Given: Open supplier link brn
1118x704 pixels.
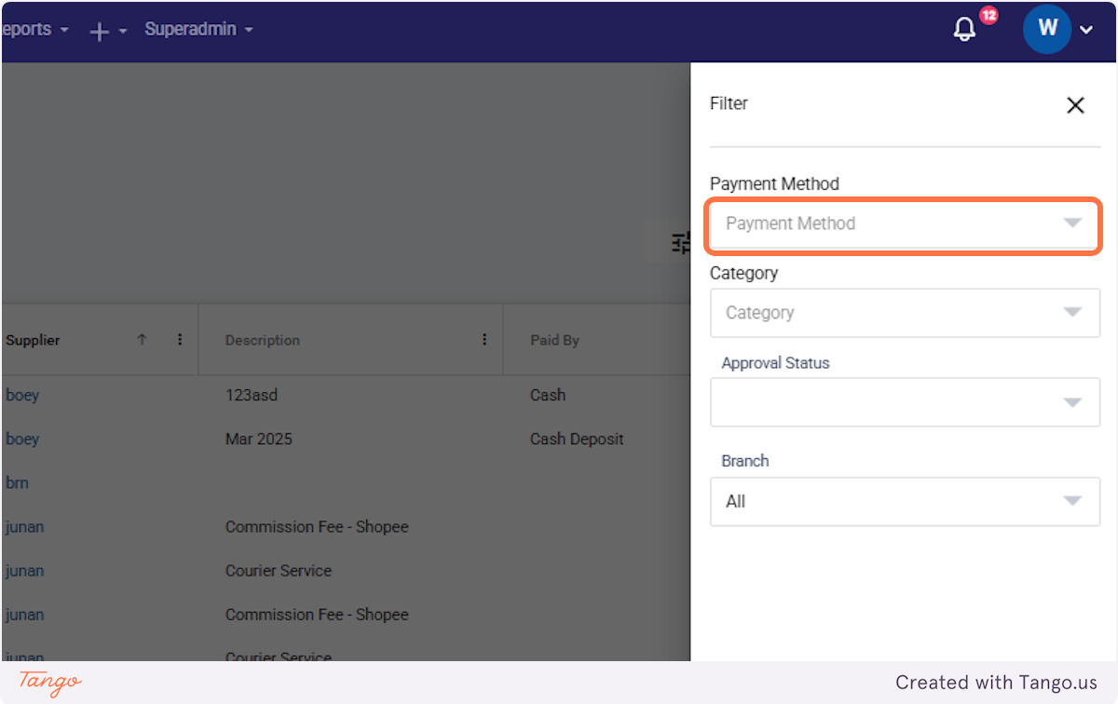Looking at the screenshot, I should click(x=17, y=482).
